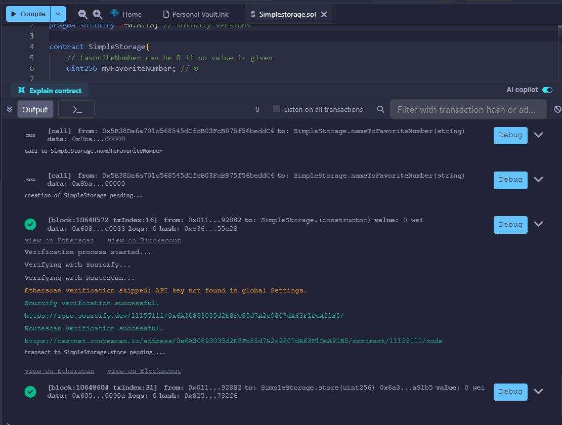Open view on Blockscout link under constructor

[144, 240]
